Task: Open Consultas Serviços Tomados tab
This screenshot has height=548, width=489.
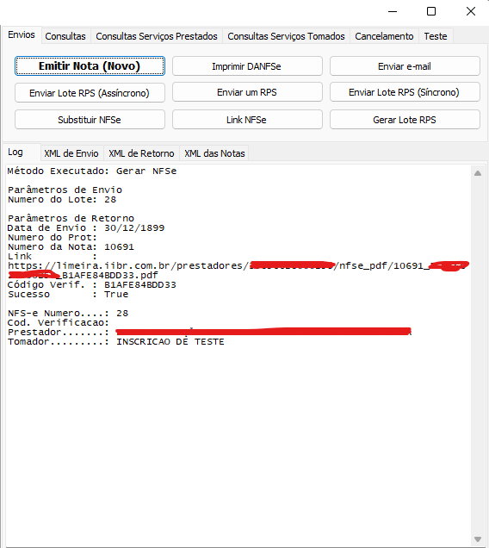Action: click(x=286, y=36)
